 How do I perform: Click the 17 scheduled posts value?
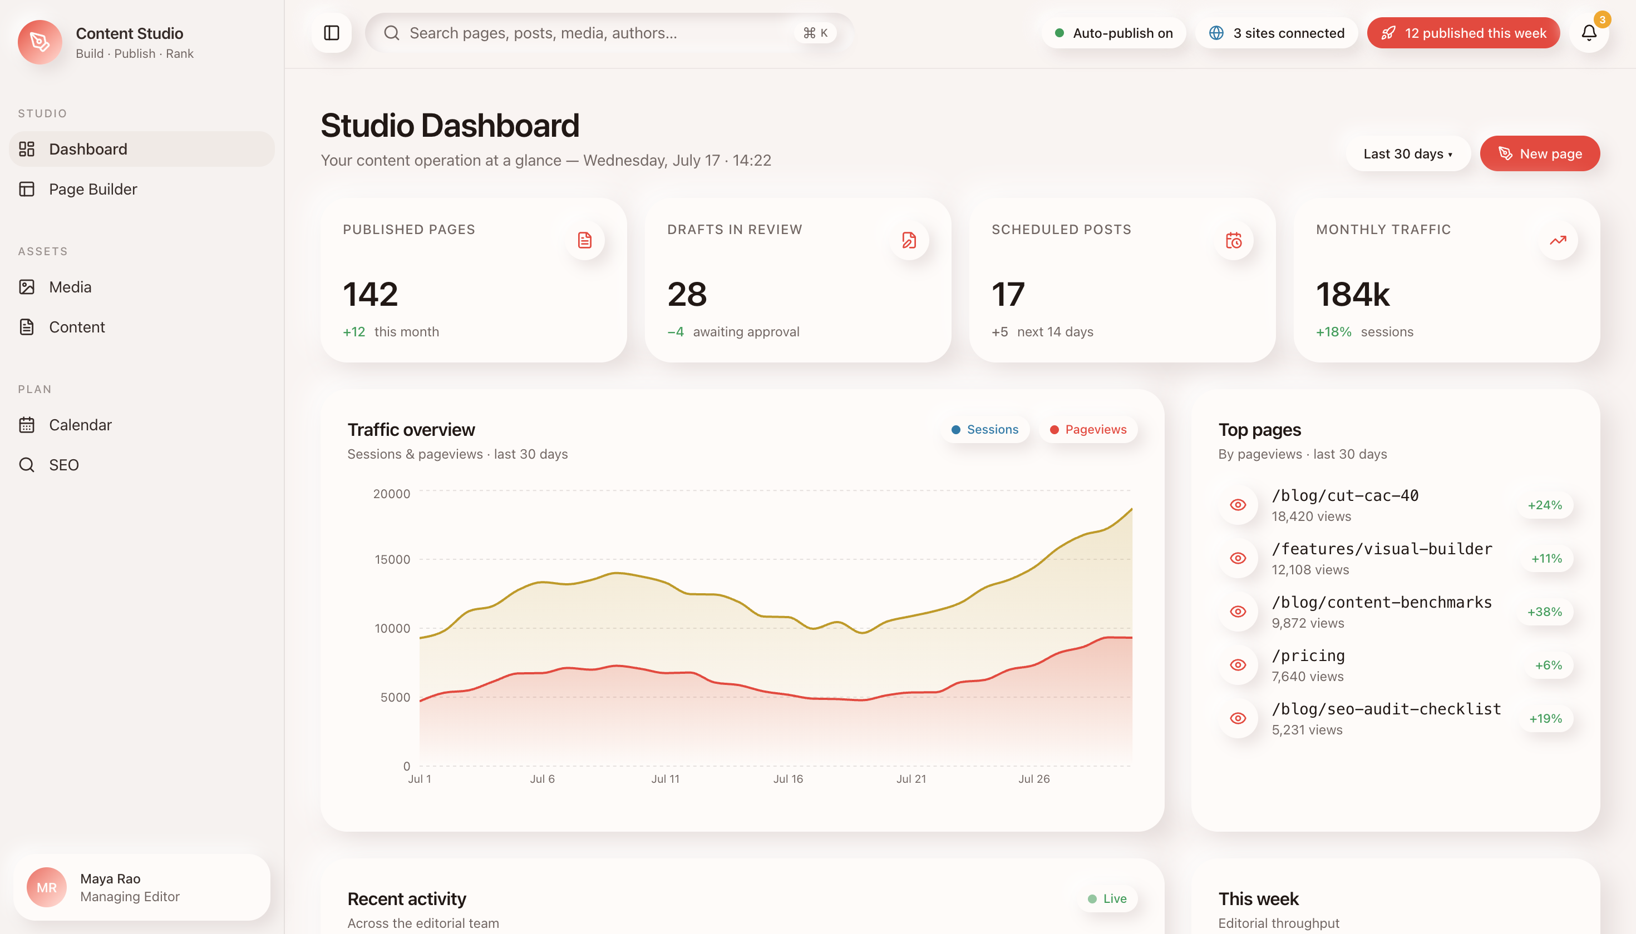click(1008, 295)
